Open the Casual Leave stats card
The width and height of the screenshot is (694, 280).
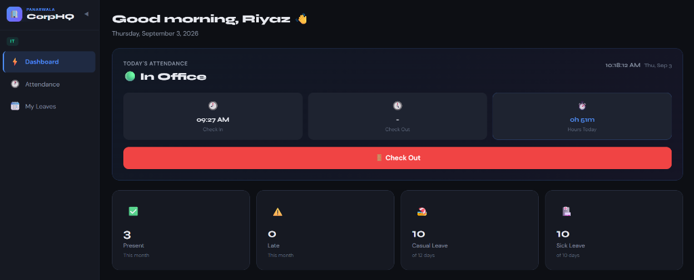click(470, 230)
